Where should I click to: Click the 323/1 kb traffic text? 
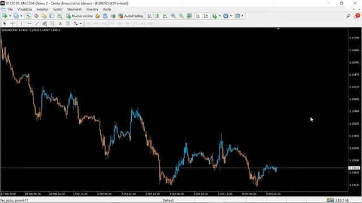(x=342, y=200)
